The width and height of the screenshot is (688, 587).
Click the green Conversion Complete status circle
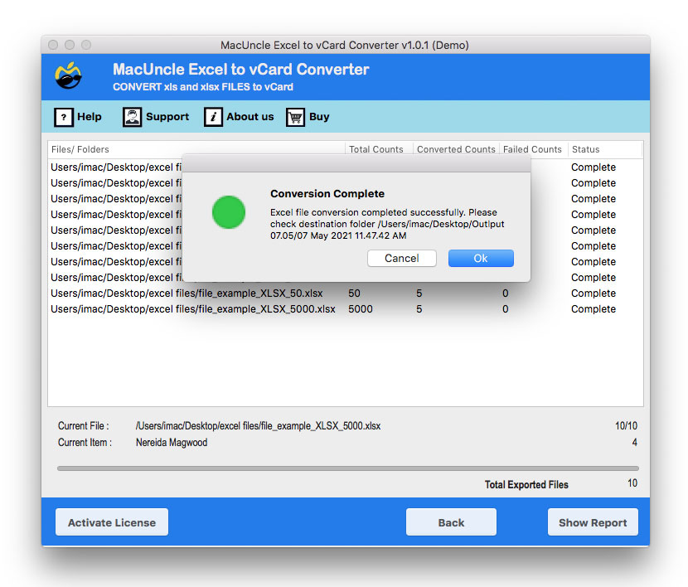pyautogui.click(x=229, y=213)
